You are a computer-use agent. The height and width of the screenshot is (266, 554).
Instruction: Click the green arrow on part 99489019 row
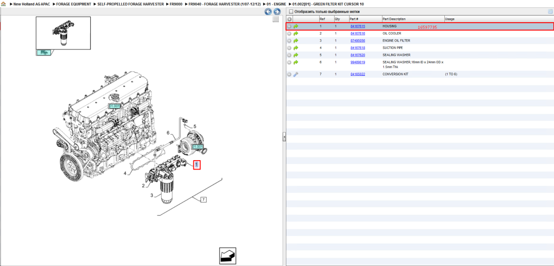tap(296, 62)
